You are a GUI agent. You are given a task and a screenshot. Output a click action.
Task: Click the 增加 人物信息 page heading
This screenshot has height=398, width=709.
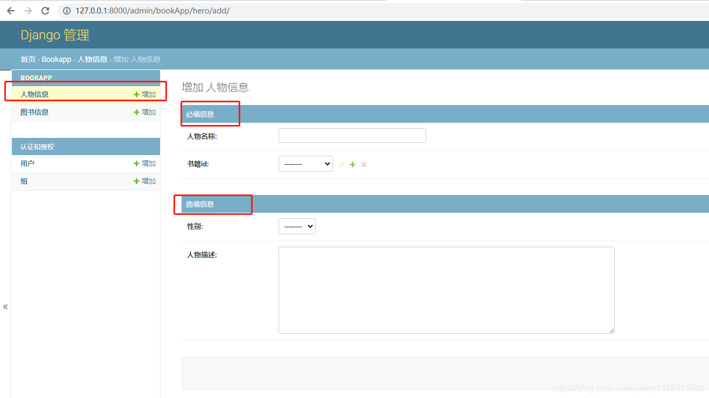[216, 87]
